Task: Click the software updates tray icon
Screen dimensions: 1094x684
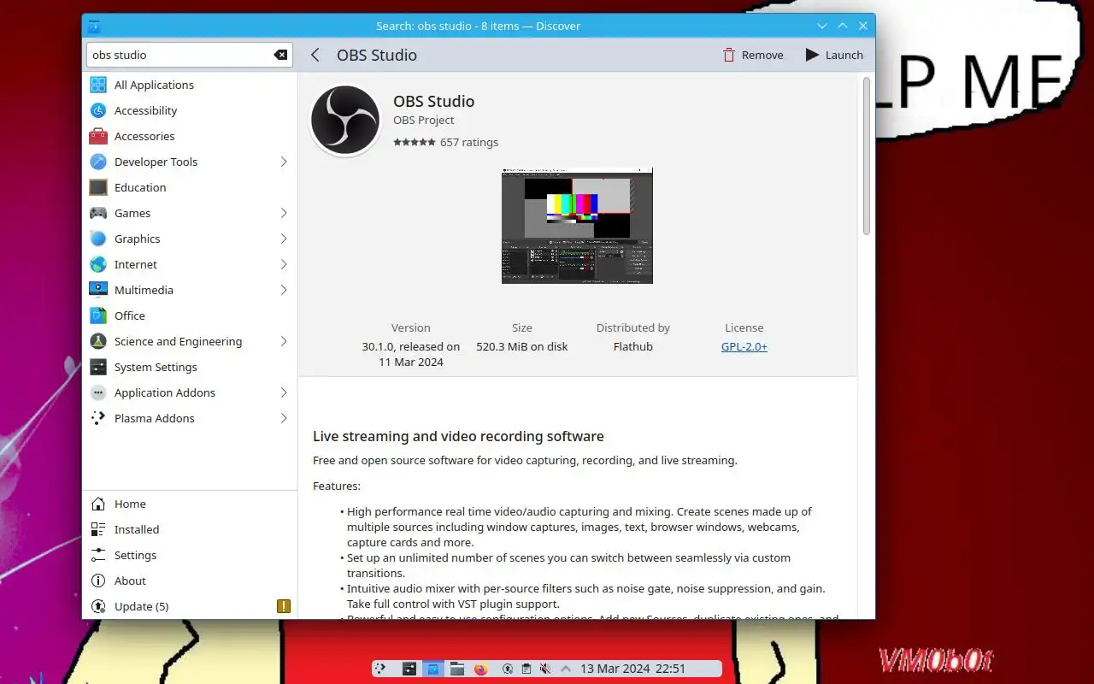Action: click(x=508, y=669)
